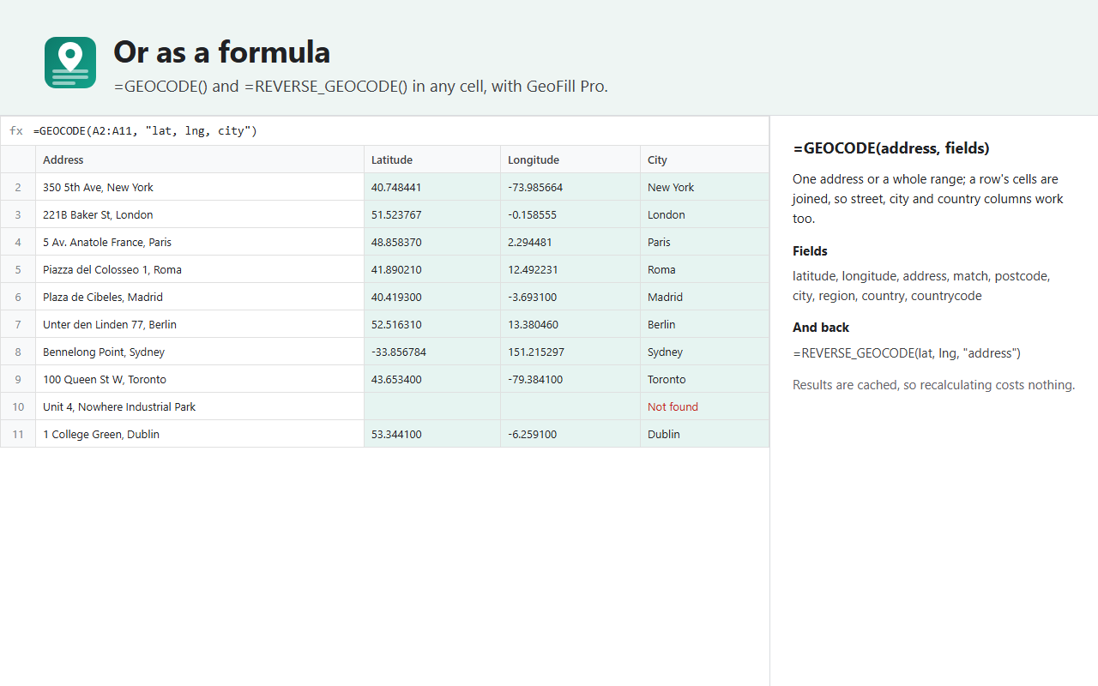Click row number 2 header
Screen dimensions: 1098x686
tap(18, 187)
